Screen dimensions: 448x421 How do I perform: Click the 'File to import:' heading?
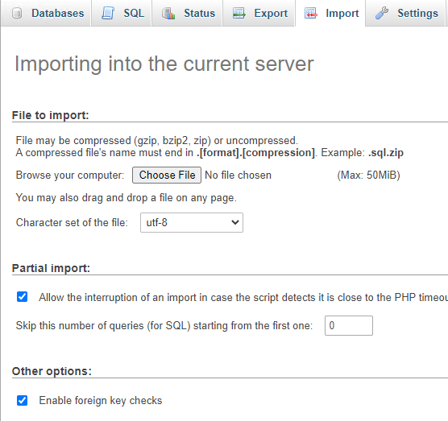[50, 115]
